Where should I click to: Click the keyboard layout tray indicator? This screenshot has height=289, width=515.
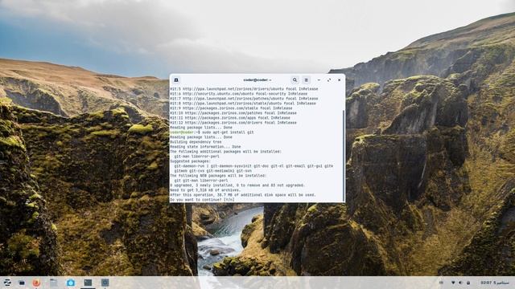(441, 283)
